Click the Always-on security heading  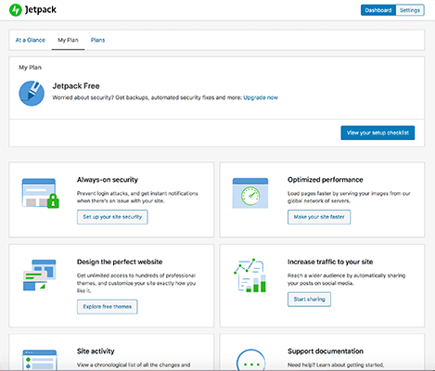[x=108, y=180]
